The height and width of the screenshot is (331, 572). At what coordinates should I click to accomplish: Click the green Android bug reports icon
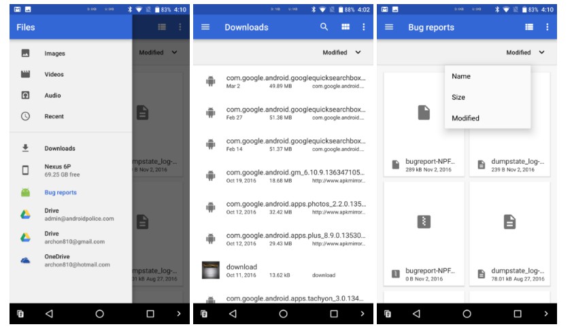(25, 192)
